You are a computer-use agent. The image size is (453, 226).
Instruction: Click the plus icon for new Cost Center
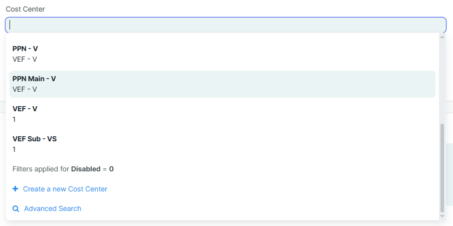[x=16, y=189]
